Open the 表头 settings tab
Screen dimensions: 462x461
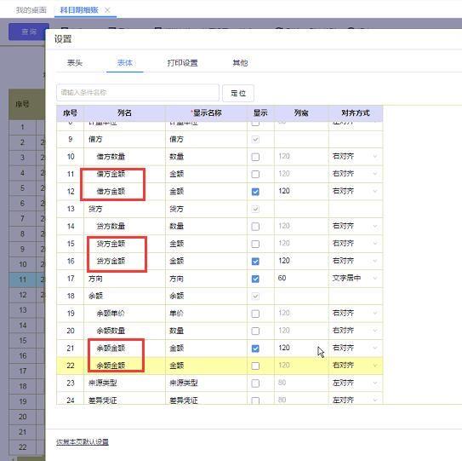(x=75, y=63)
